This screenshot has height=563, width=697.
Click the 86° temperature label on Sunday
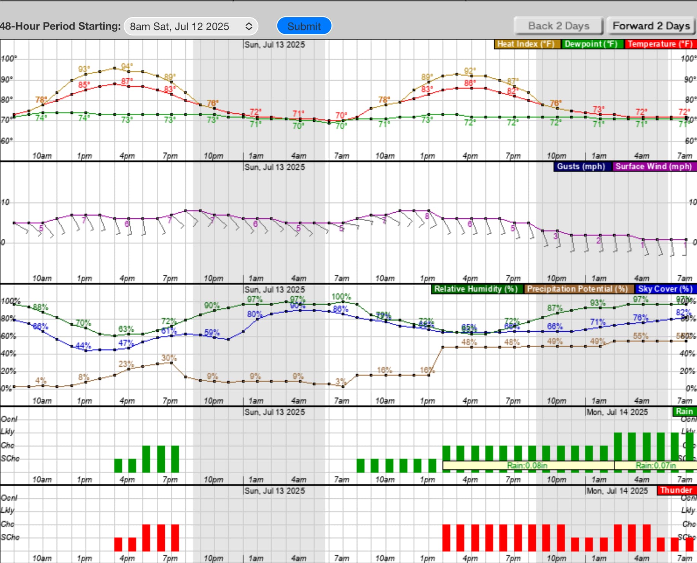pyautogui.click(x=470, y=83)
